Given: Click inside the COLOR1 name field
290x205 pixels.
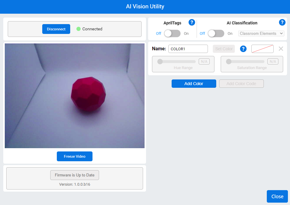Looking at the screenshot, I should click(x=188, y=49).
